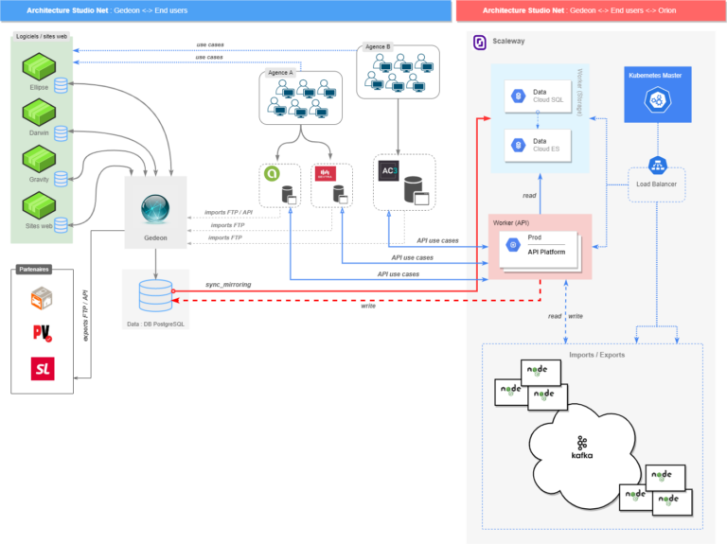The image size is (727, 544).
Task: Select the red header 'Gedeon <-> End users <-> Orion'
Action: click(x=591, y=10)
